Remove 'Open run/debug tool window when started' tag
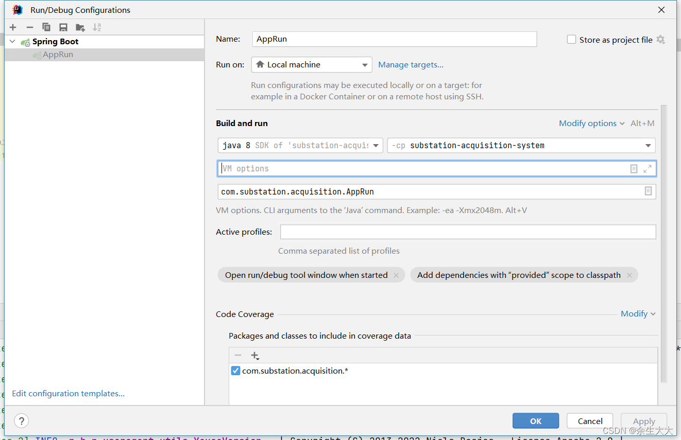Image resolution: width=681 pixels, height=440 pixels. click(396, 275)
